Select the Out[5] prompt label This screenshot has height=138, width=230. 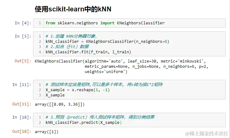coord(23,61)
